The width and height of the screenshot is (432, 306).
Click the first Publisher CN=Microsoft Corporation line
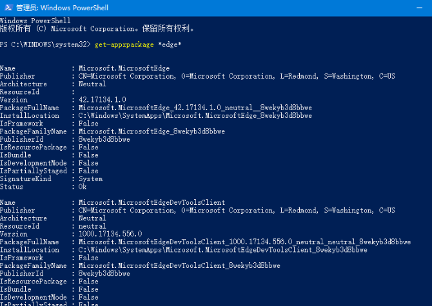coord(237,76)
